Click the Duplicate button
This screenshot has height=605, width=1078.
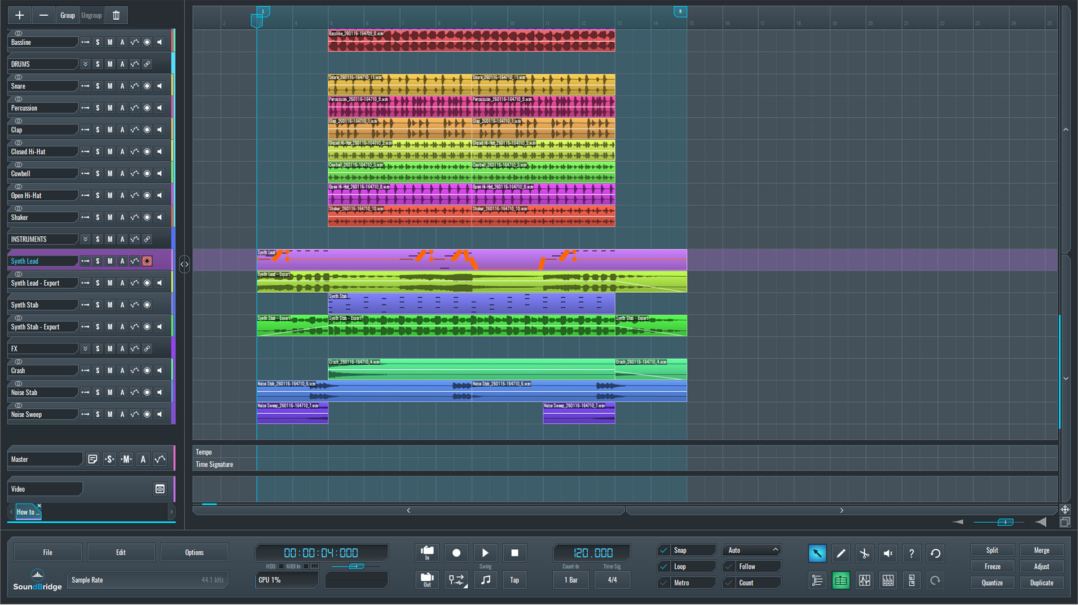click(x=1041, y=583)
